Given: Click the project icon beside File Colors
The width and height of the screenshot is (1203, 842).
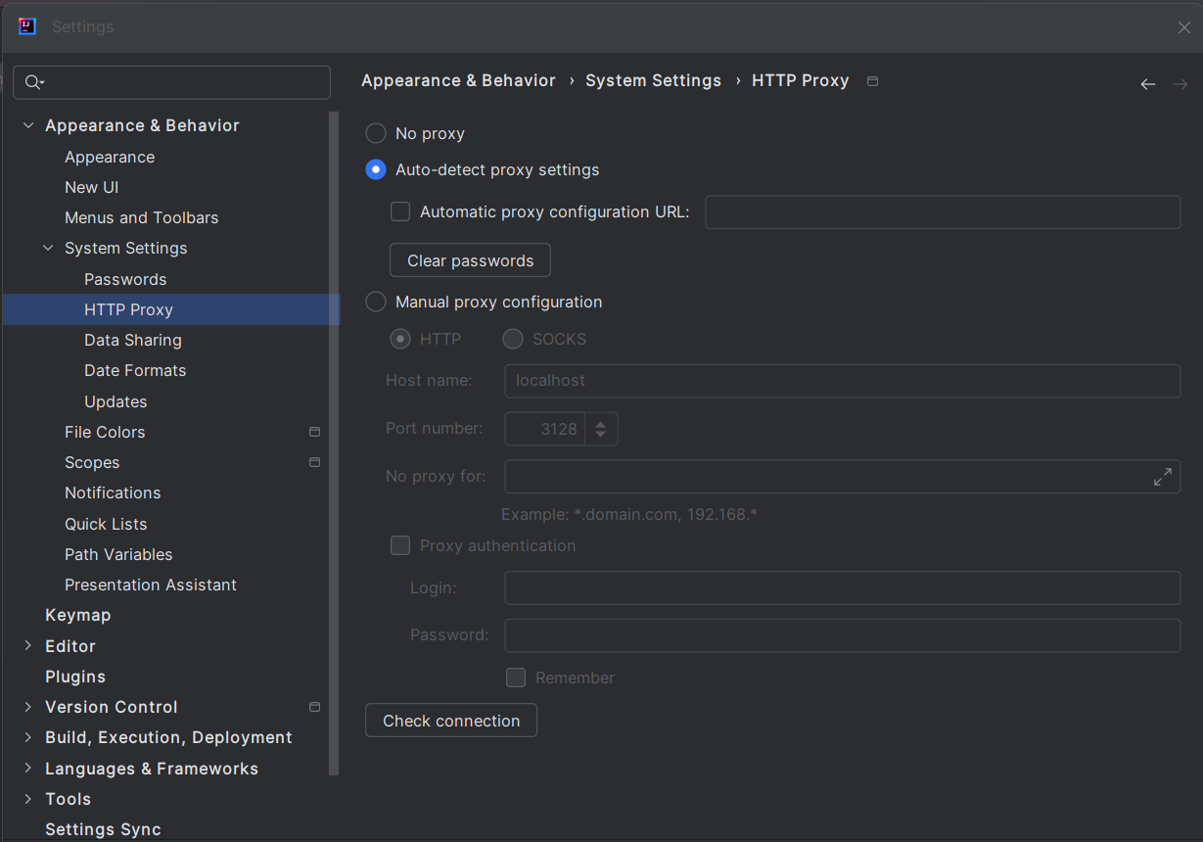Looking at the screenshot, I should [314, 432].
